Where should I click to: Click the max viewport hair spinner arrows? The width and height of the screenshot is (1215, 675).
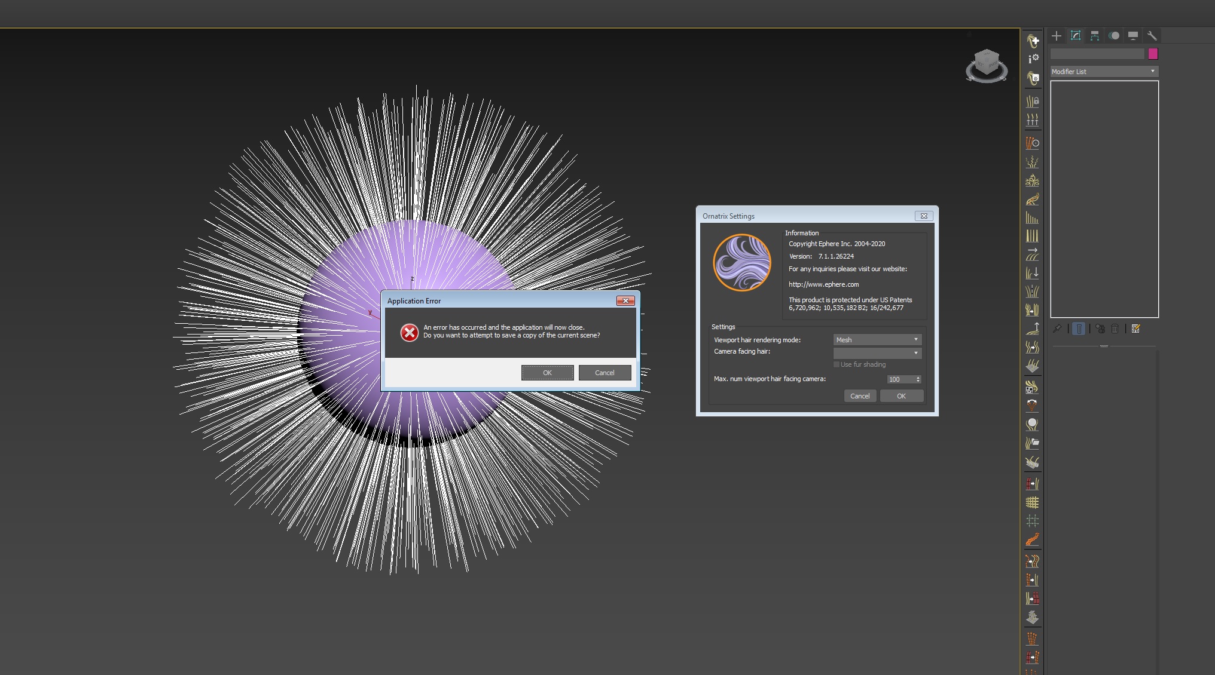(918, 379)
